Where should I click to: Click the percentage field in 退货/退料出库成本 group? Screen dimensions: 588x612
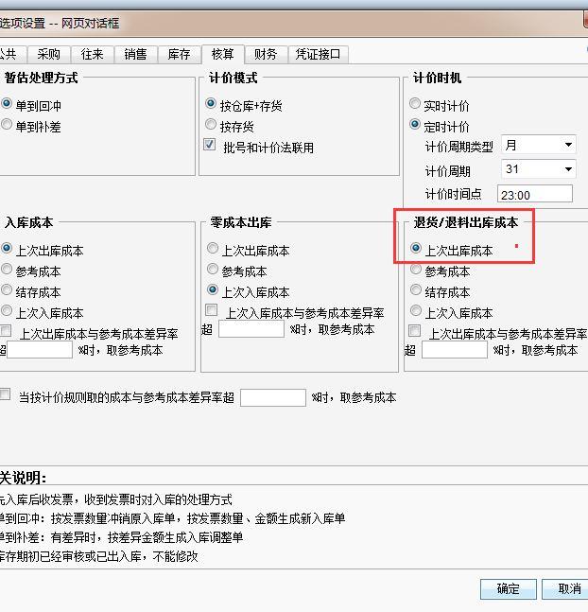(x=455, y=350)
